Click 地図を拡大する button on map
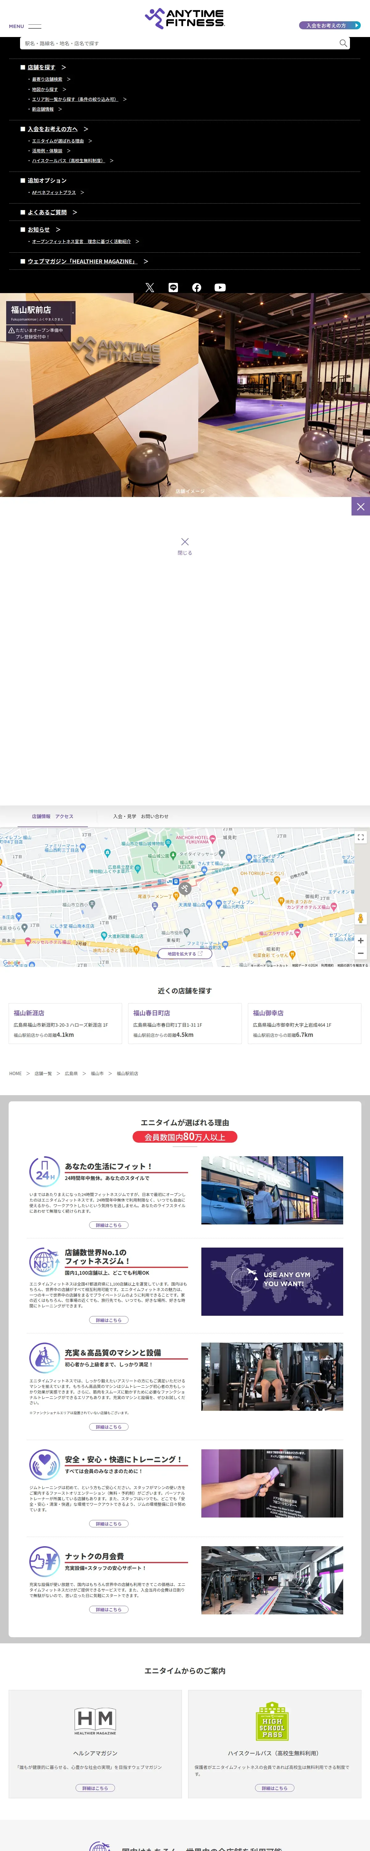The width and height of the screenshot is (370, 1851). click(185, 954)
